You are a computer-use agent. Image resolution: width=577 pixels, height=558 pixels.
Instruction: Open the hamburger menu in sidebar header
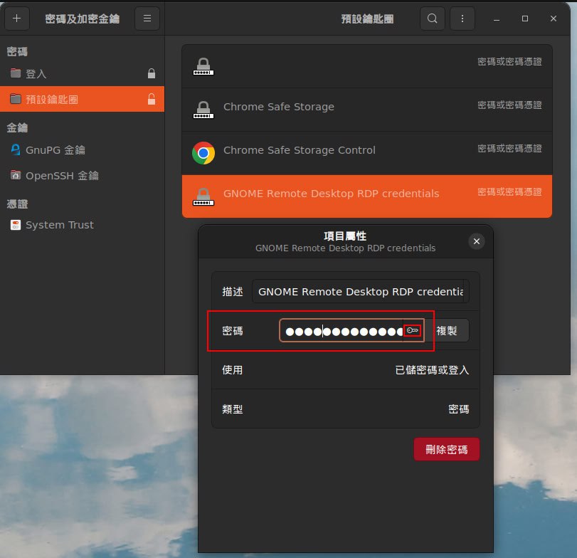click(147, 19)
